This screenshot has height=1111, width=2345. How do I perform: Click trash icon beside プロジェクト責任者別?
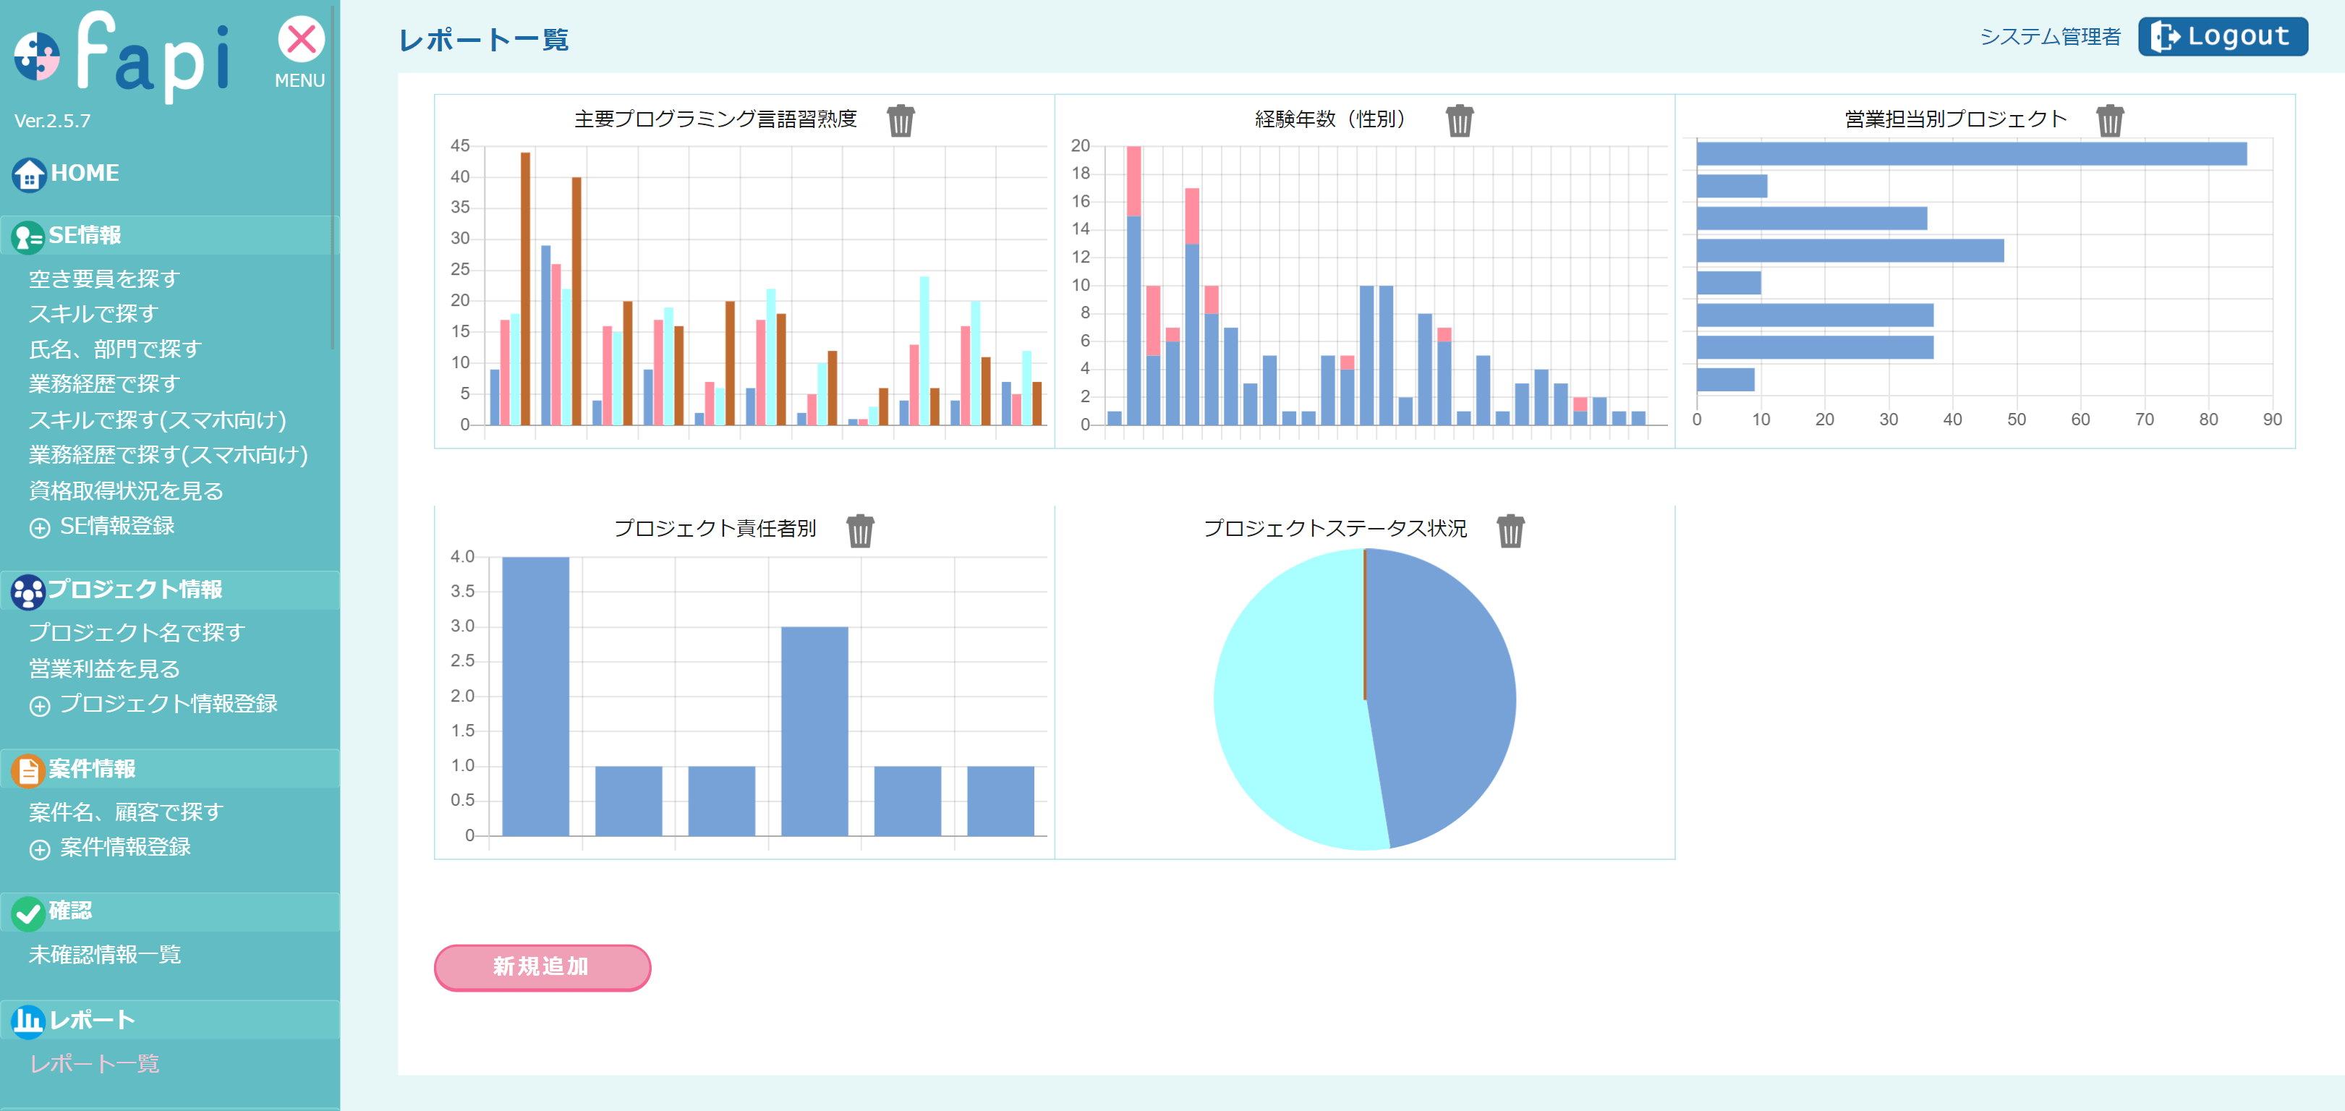click(859, 531)
